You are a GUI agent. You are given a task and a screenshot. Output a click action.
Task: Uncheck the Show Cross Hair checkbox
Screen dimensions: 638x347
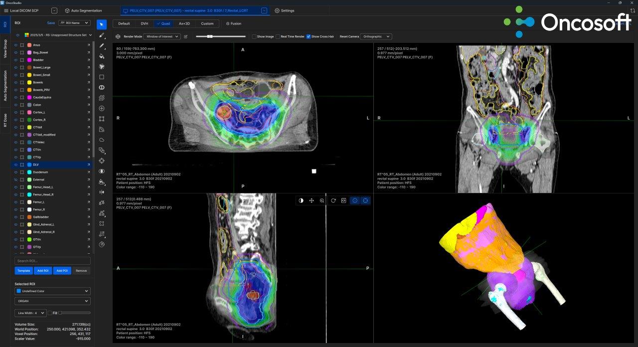click(309, 36)
